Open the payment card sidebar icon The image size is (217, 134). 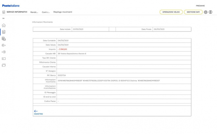tap(4, 59)
